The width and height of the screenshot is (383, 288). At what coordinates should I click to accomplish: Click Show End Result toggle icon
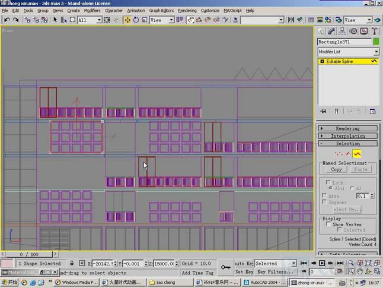[337, 111]
